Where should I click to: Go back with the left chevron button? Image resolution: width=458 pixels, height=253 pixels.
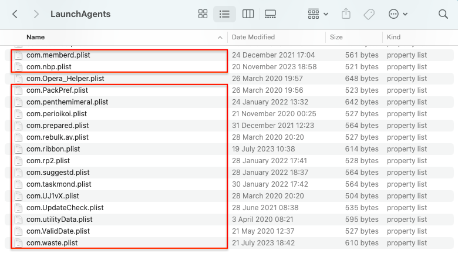click(15, 14)
